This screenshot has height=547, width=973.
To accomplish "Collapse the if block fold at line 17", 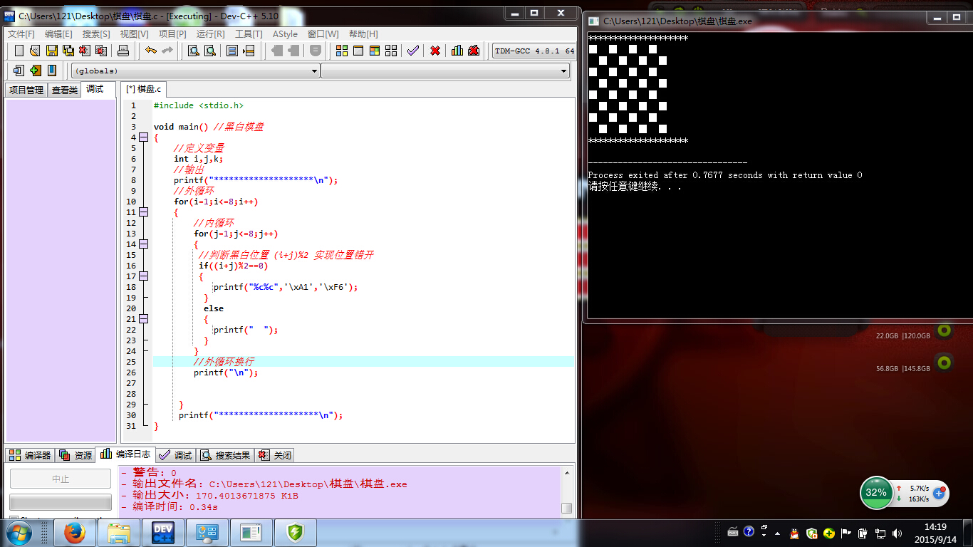I will [x=143, y=276].
